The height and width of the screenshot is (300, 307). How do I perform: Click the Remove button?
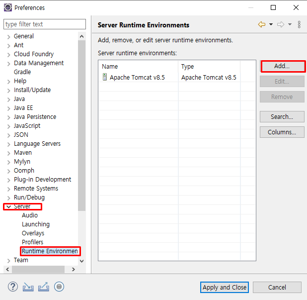tap(282, 97)
